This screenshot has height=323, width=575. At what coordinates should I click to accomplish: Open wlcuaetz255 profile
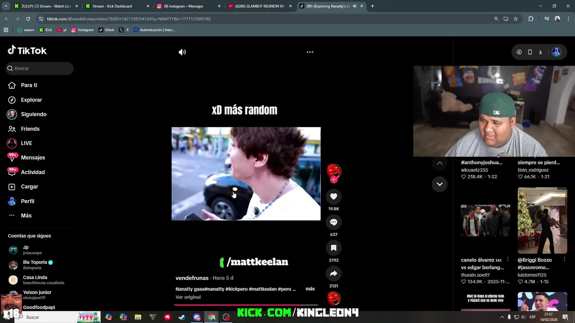click(x=474, y=170)
